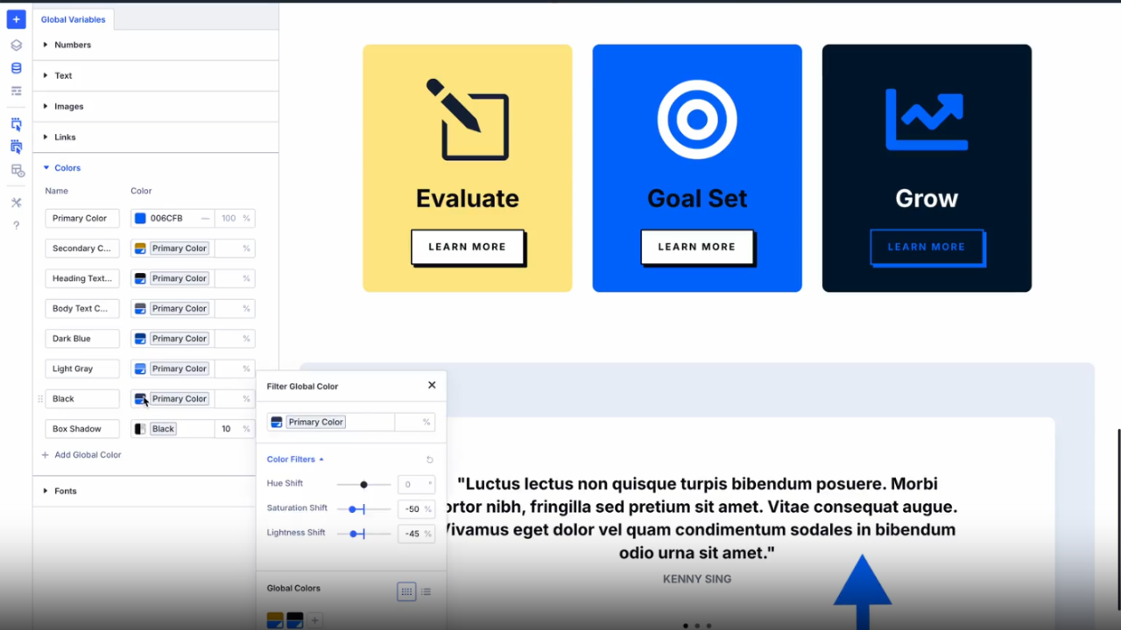Image resolution: width=1121 pixels, height=630 pixels.
Task: Select the upper element-selector cursor icon in sidebar
Action: (x=15, y=123)
